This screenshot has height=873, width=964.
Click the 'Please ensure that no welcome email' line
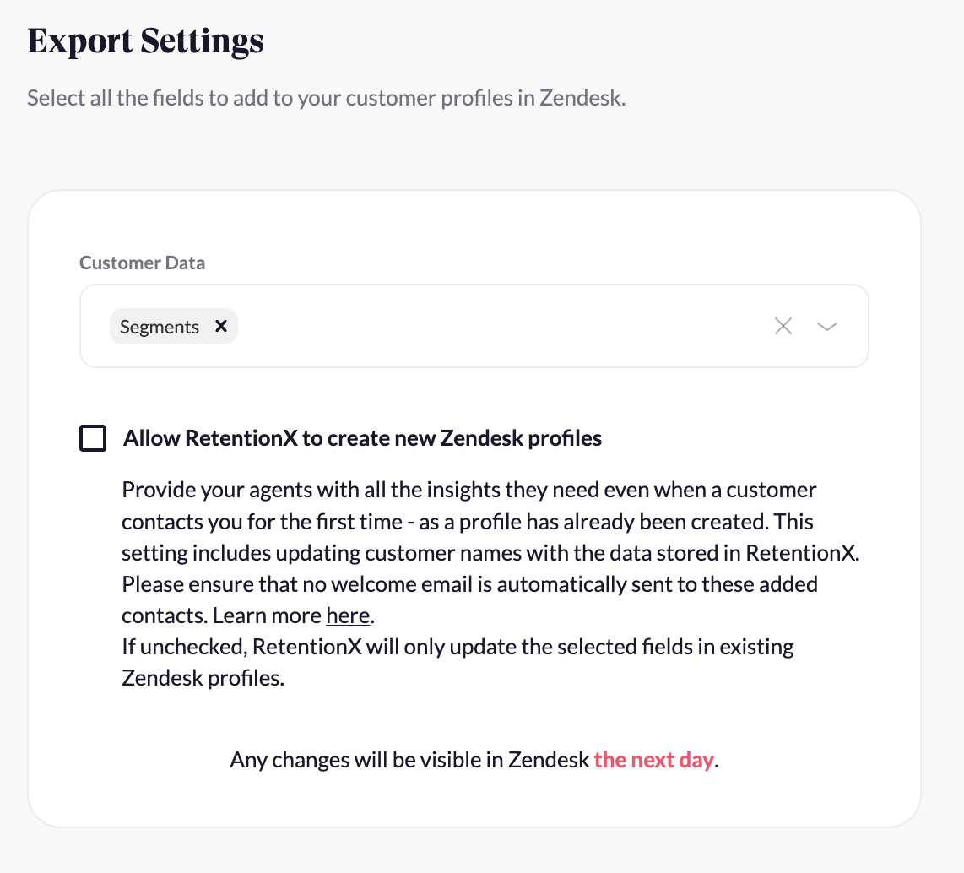tap(469, 584)
